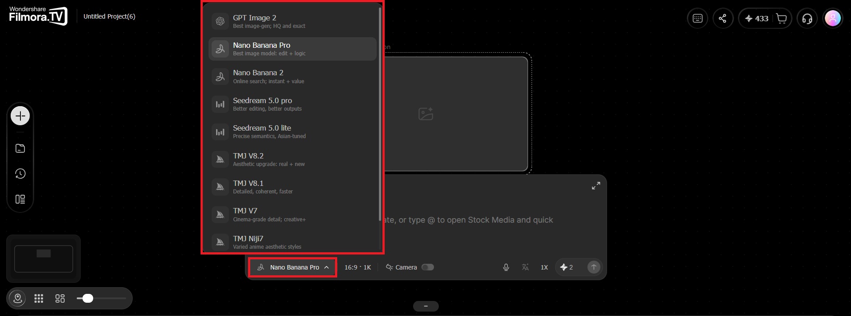Collapse the panel with the minus button
851x316 pixels.
[425, 306]
